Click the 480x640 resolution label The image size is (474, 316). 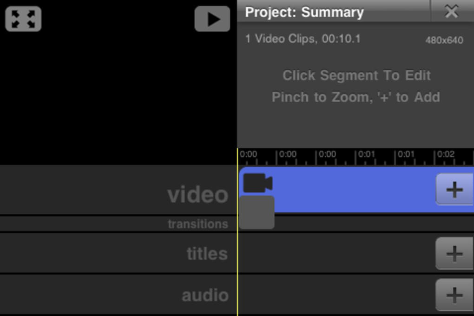click(x=444, y=40)
